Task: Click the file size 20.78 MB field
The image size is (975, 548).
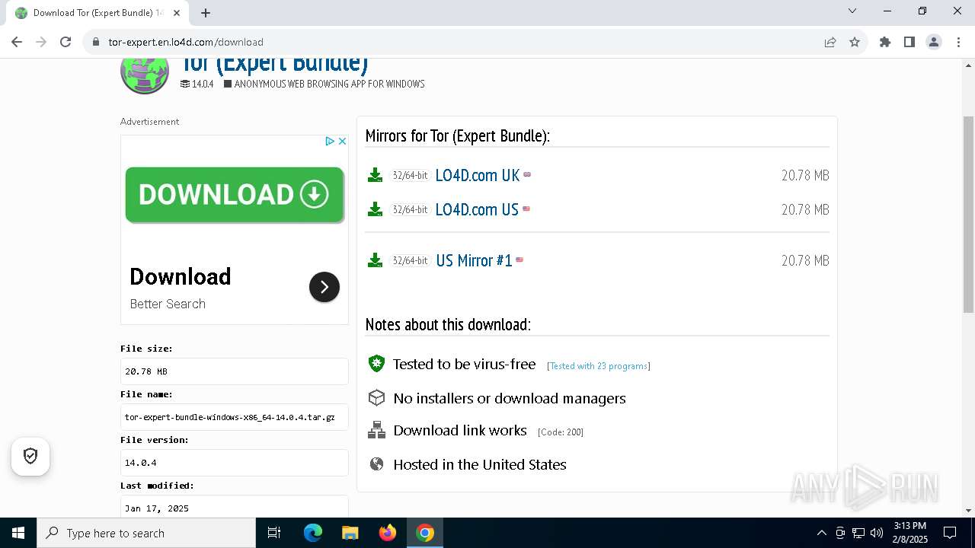Action: click(235, 371)
